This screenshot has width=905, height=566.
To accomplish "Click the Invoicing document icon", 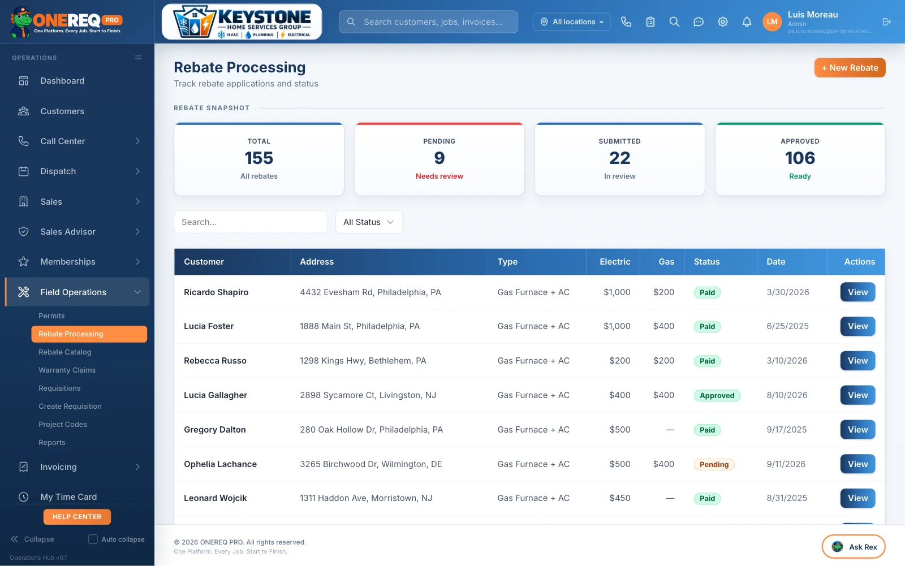I will [x=24, y=467].
